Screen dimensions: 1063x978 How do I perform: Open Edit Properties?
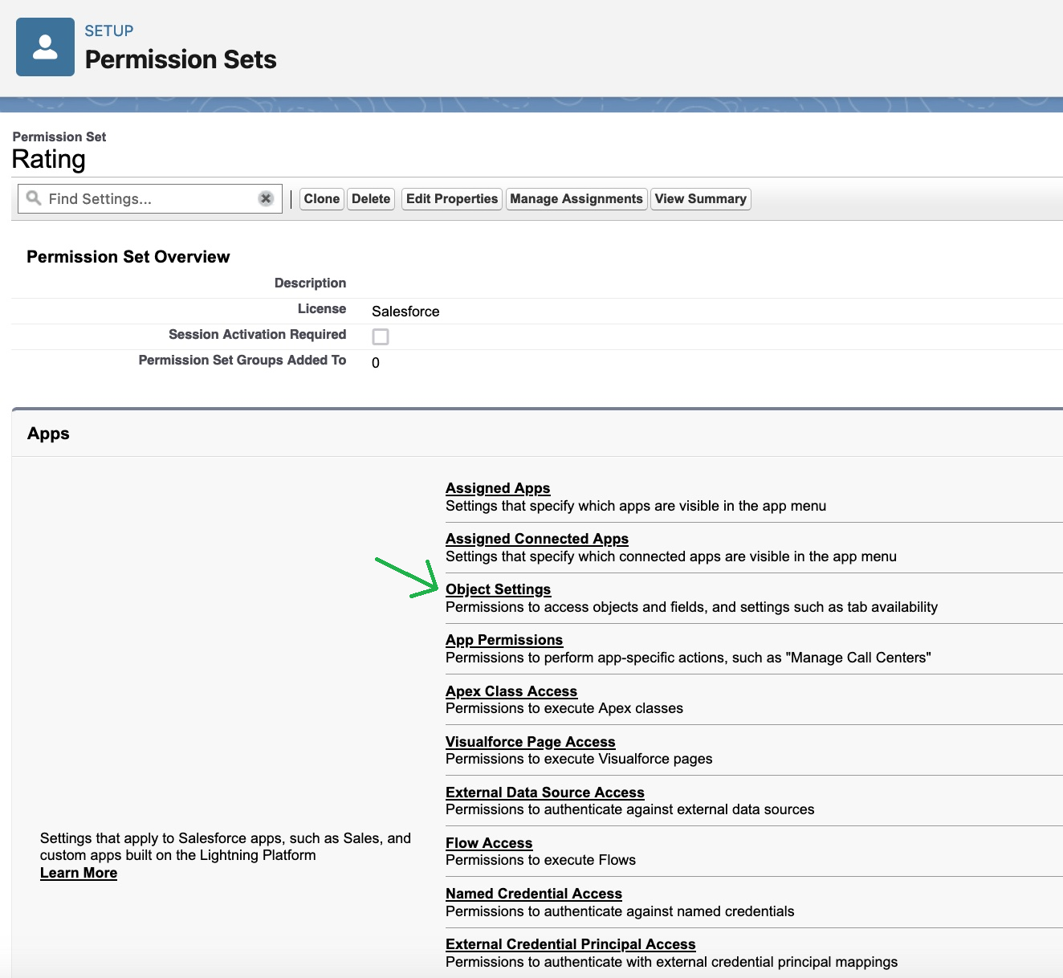[452, 198]
